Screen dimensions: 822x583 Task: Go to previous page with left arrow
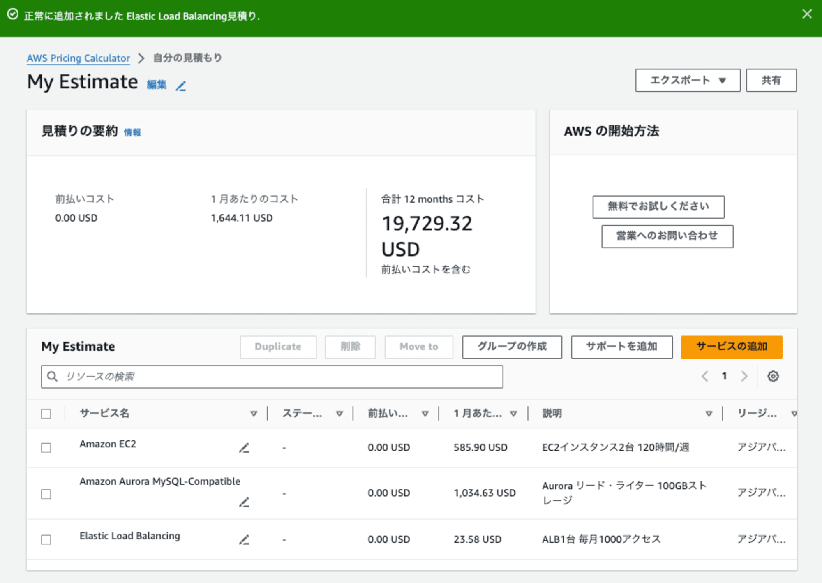click(x=704, y=376)
